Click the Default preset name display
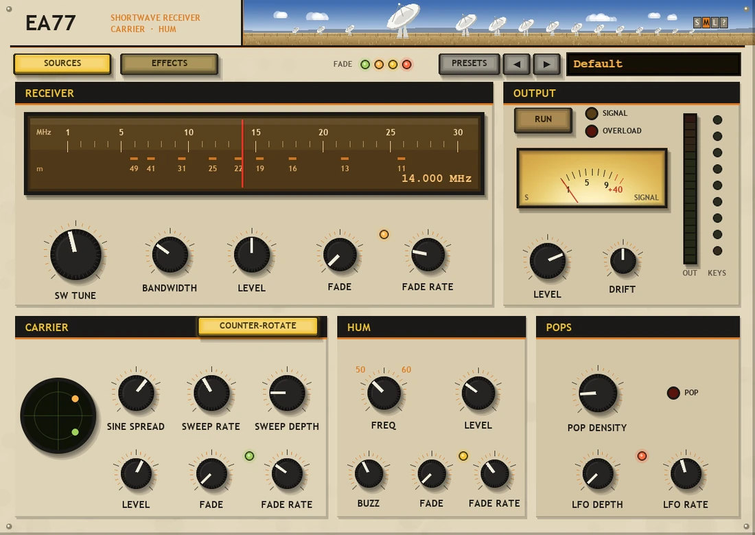 point(653,64)
